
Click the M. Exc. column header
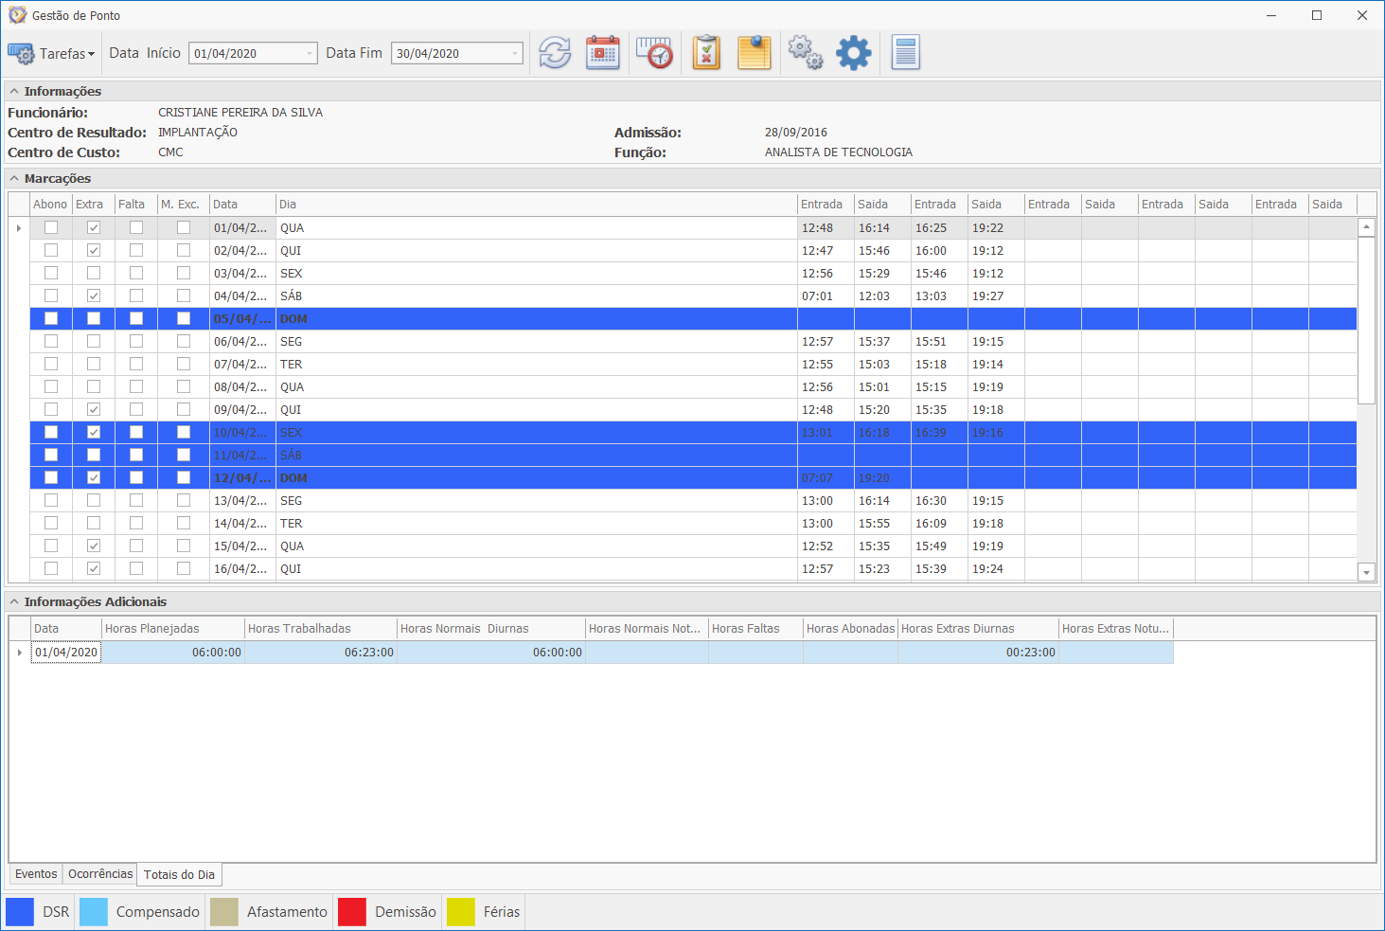[x=184, y=205]
